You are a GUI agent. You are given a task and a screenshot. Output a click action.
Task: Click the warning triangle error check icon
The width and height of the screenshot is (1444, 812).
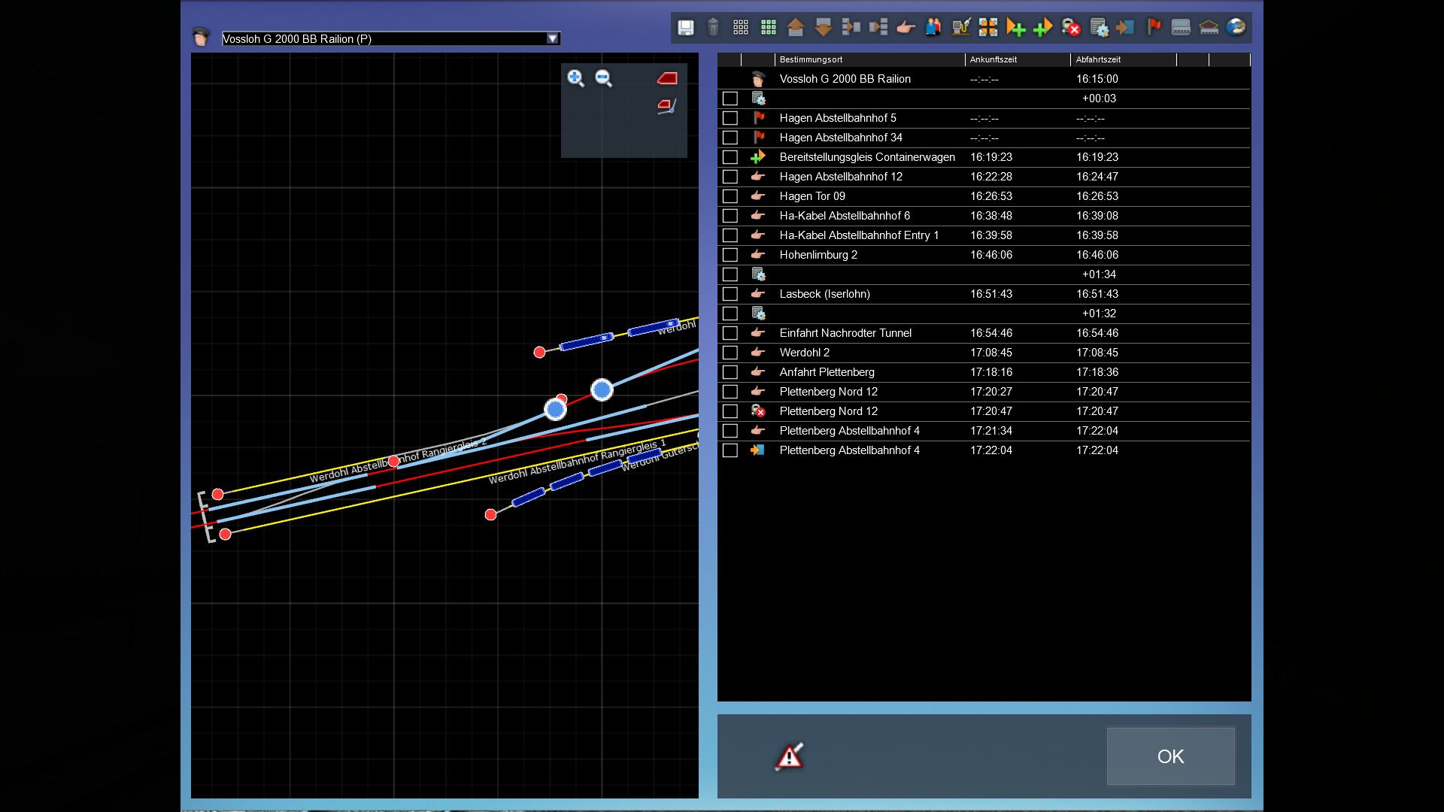pos(789,756)
